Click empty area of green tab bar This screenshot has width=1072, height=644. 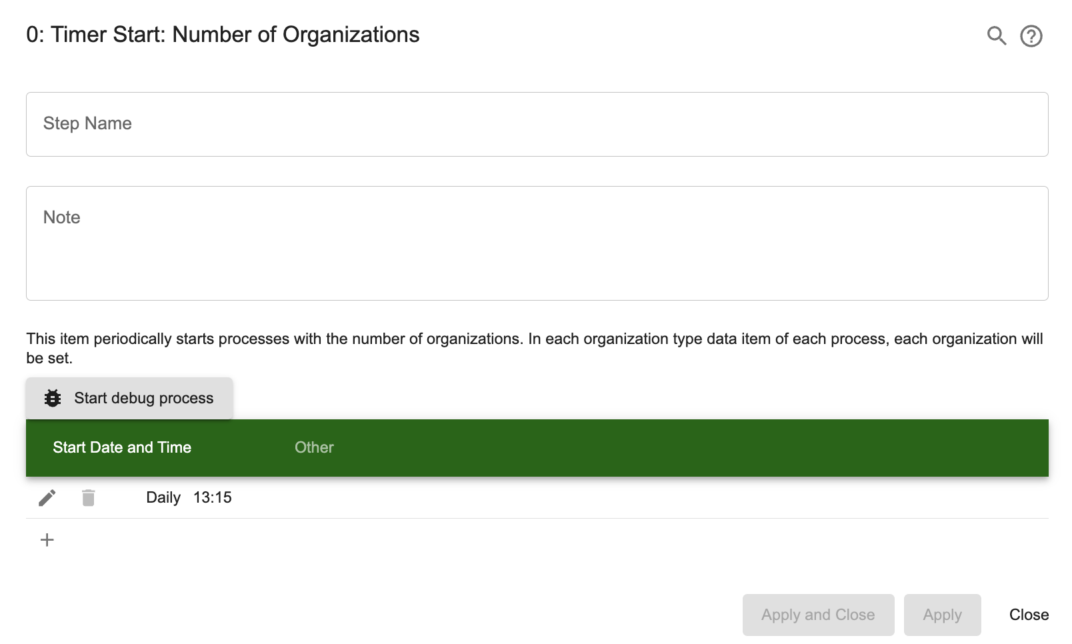(667, 447)
